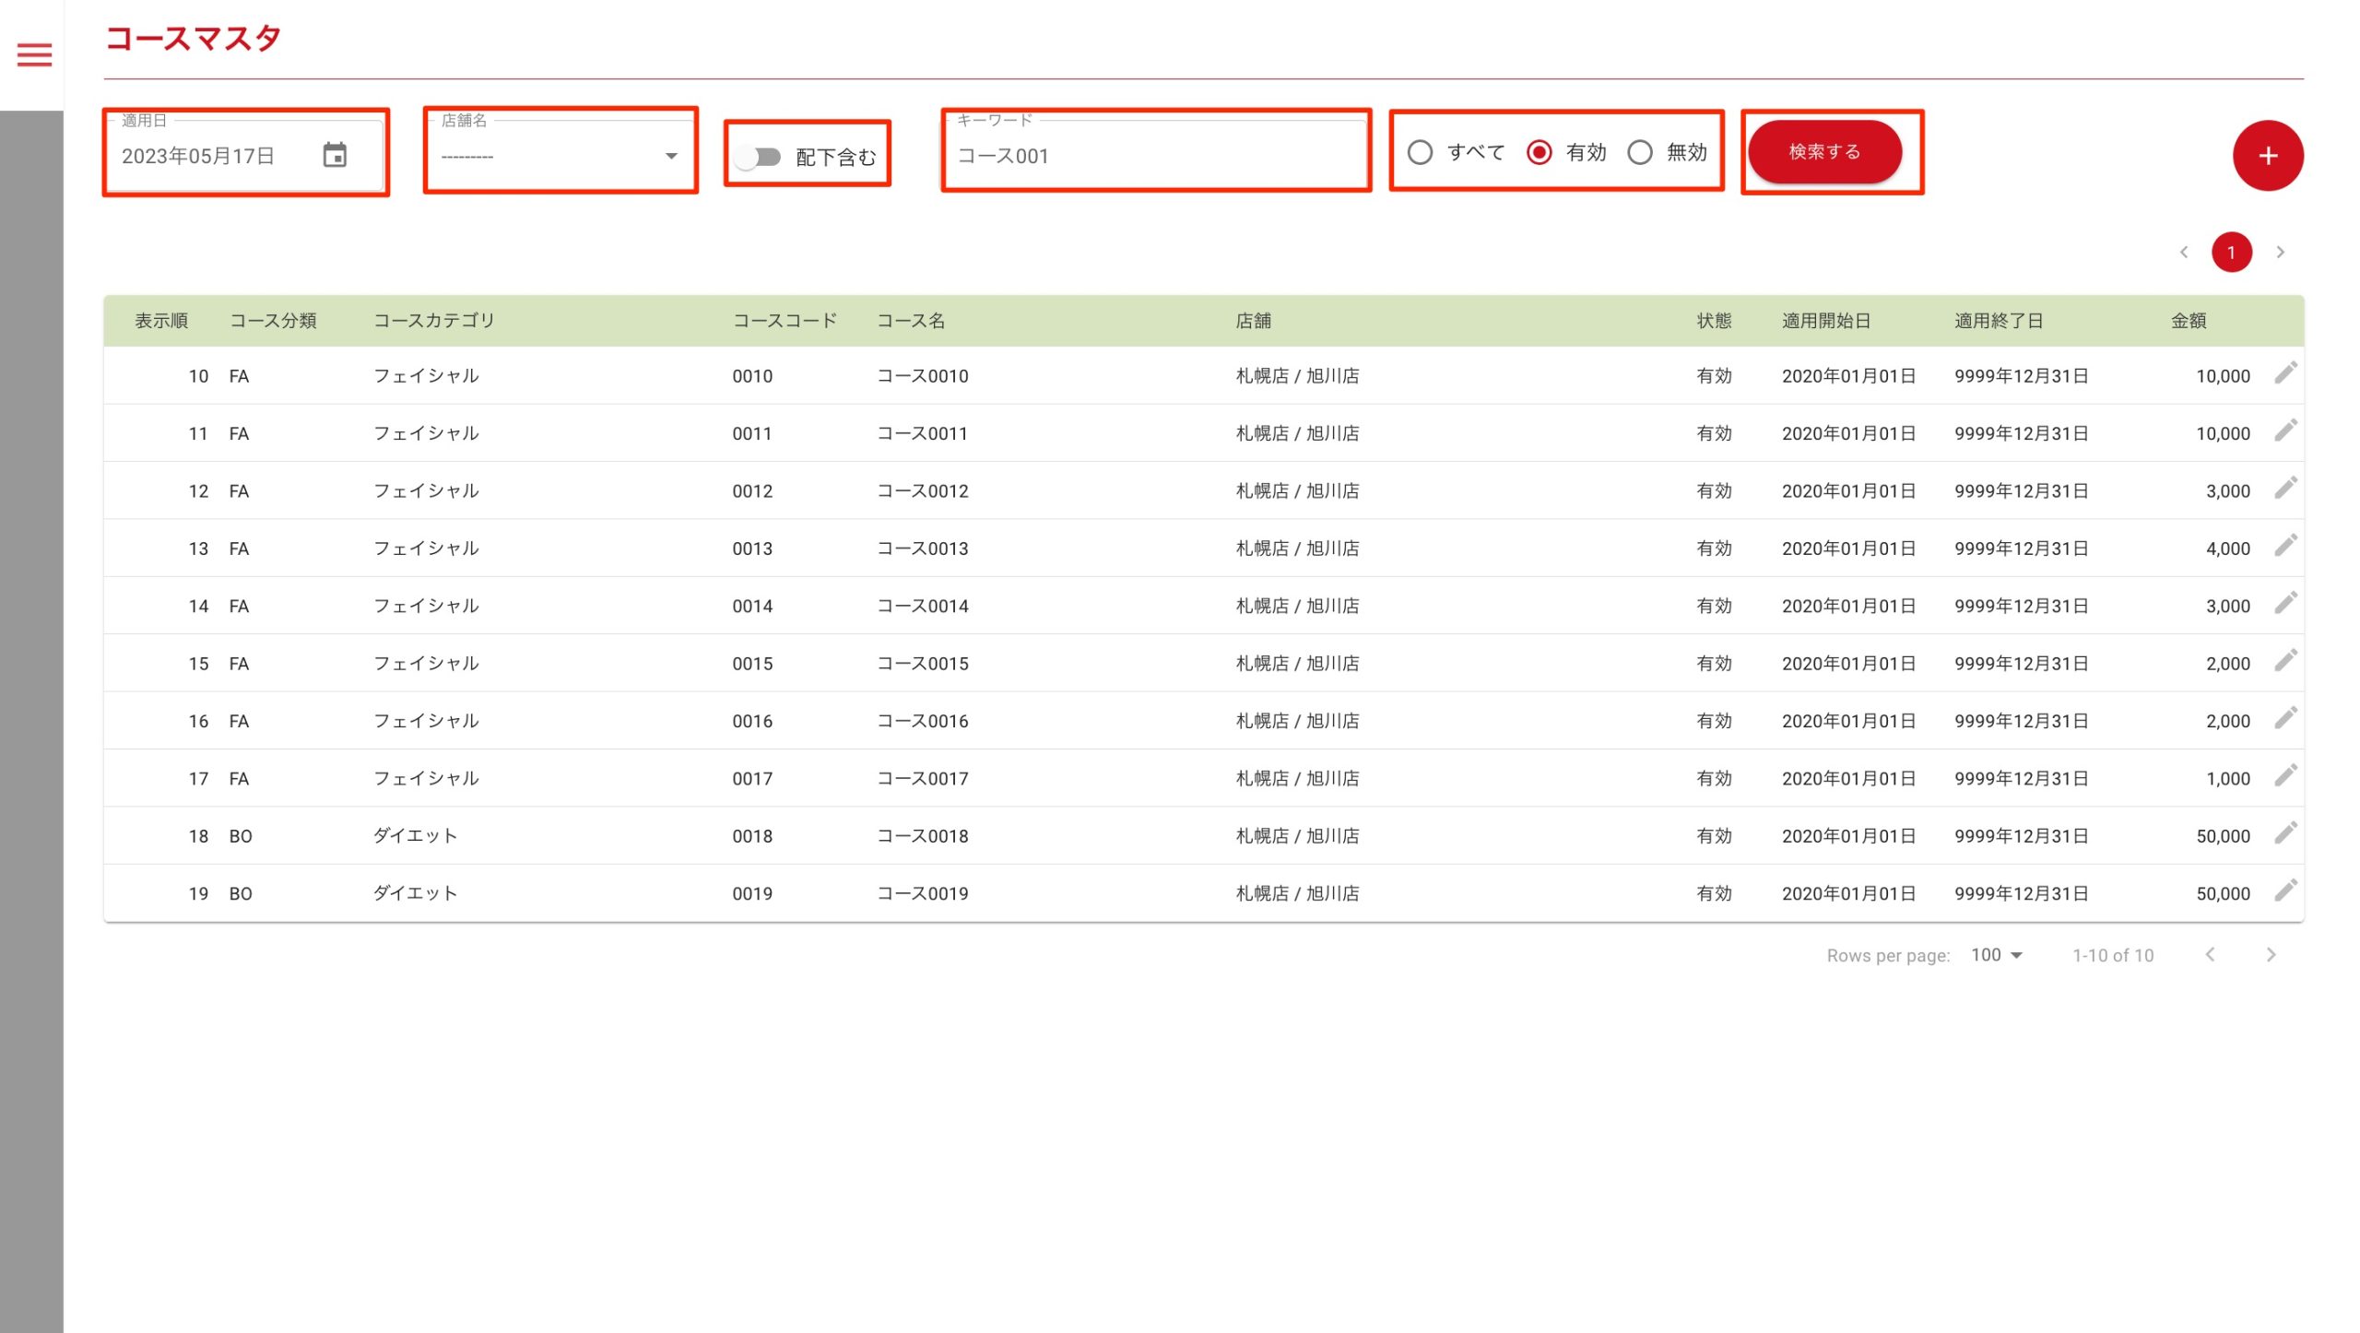Click bottom pagination next arrow

pyautogui.click(x=2271, y=955)
